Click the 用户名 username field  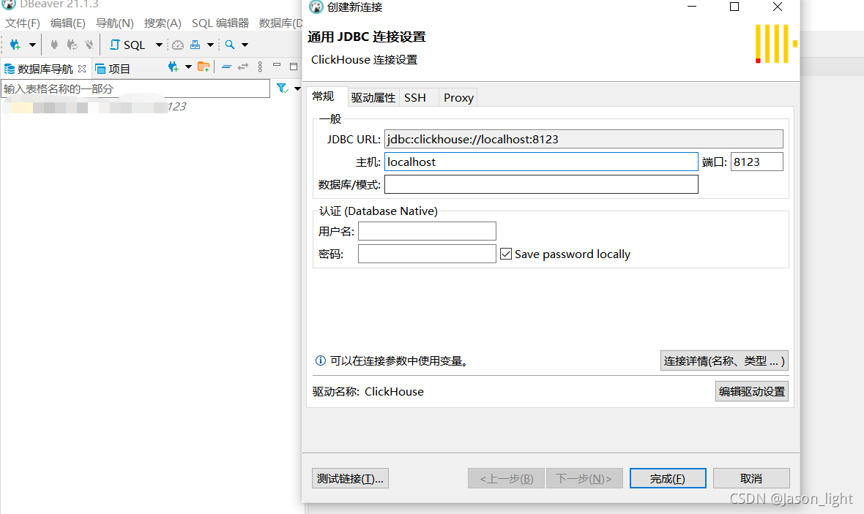pyautogui.click(x=427, y=231)
